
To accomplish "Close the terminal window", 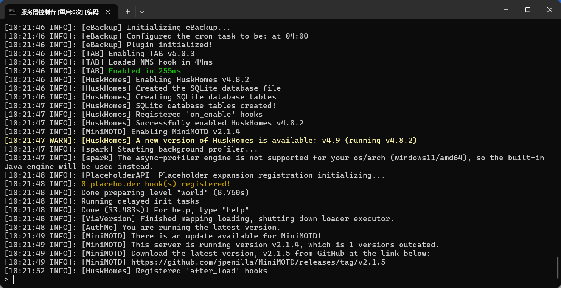I will (x=550, y=10).
